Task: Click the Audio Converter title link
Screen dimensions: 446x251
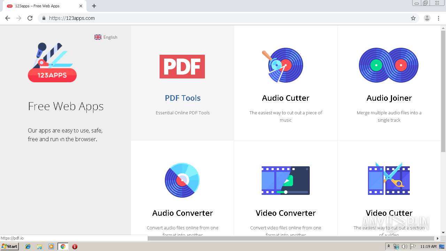Action: coord(183,213)
